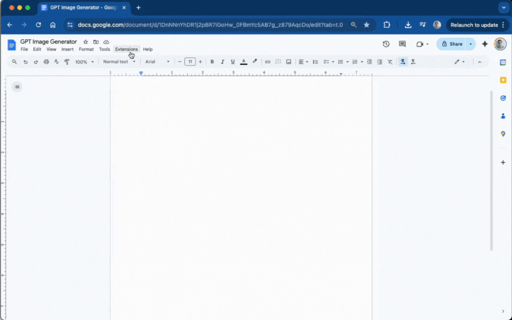Open Google Tasks in the sidebar
This screenshot has width=512, height=320.
click(x=503, y=98)
